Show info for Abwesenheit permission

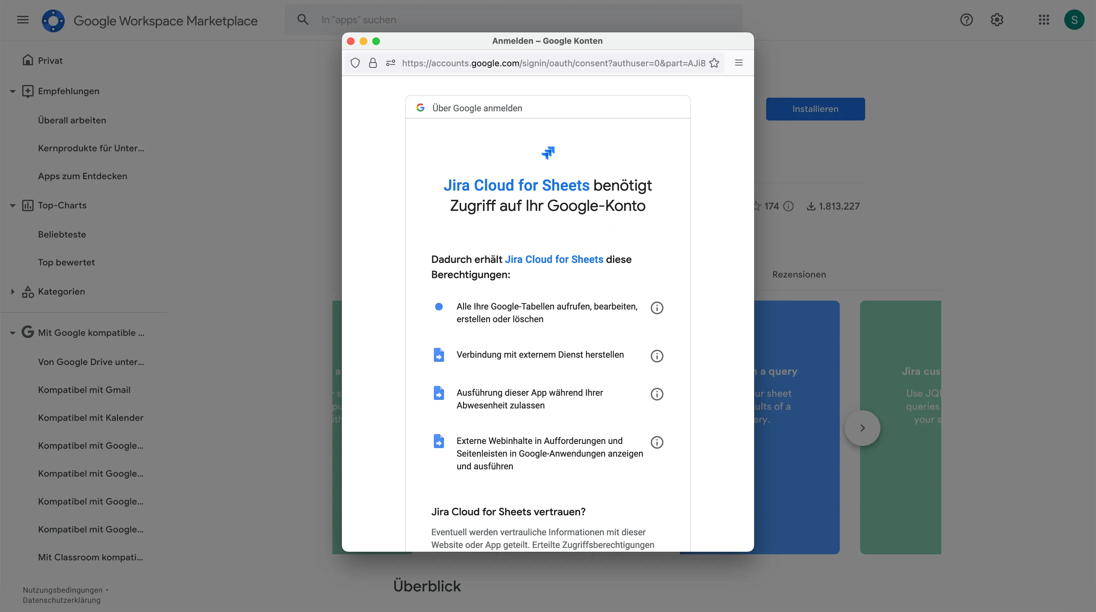click(657, 394)
